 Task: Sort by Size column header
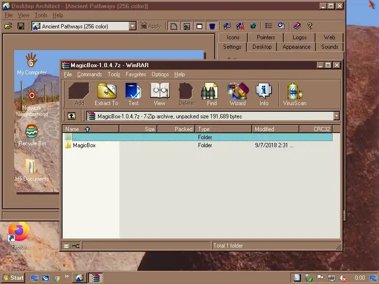point(138,129)
